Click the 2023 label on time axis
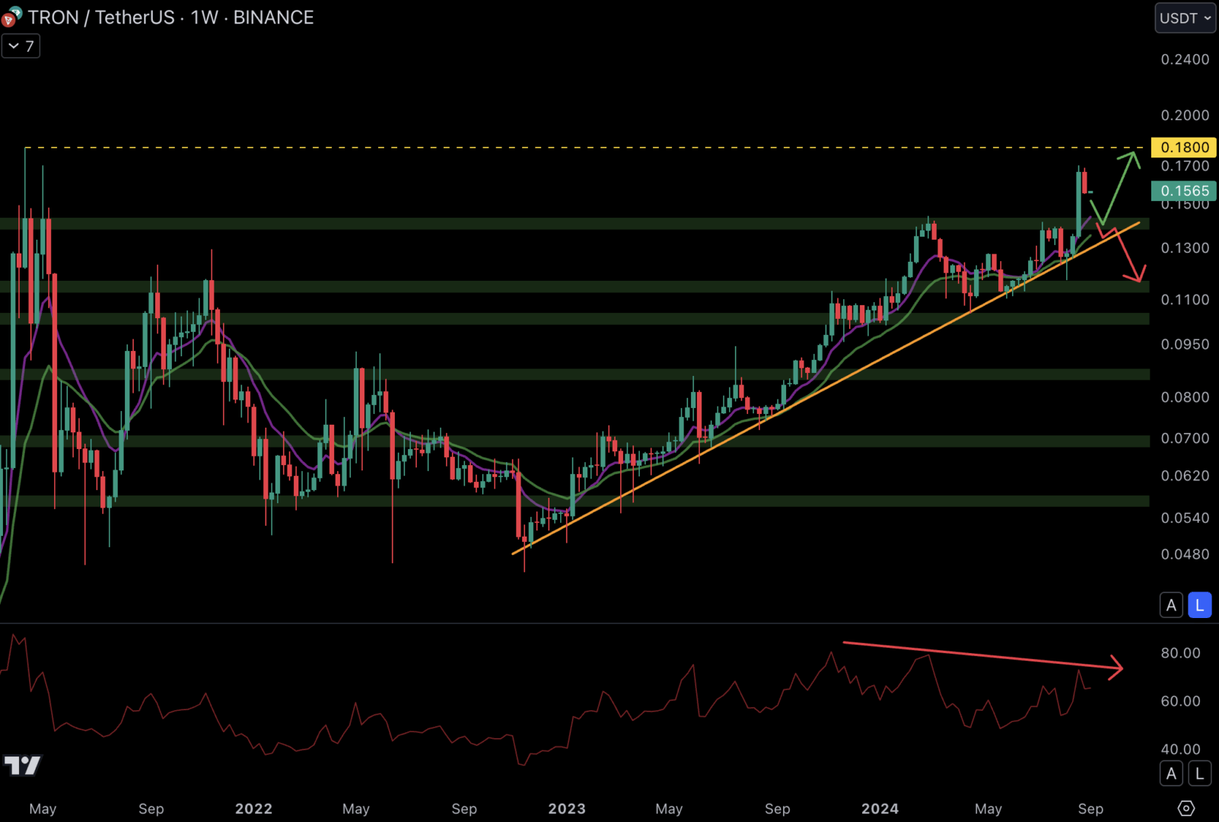The height and width of the screenshot is (822, 1219). (567, 808)
